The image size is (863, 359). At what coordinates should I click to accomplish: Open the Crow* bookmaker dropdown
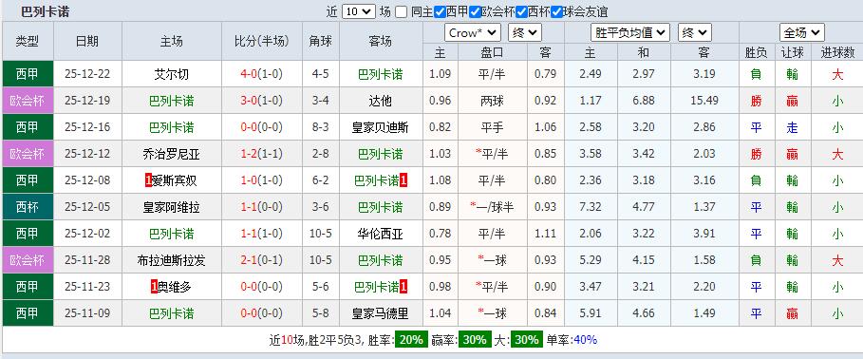472,32
